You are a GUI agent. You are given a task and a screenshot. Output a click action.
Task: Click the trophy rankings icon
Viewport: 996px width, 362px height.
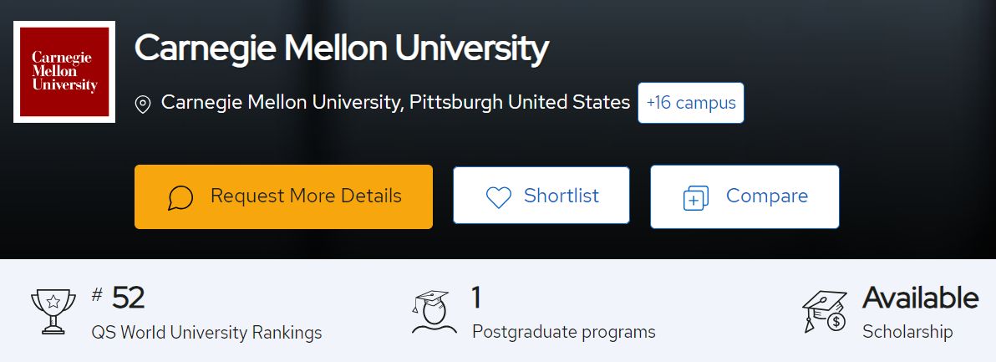tap(53, 311)
